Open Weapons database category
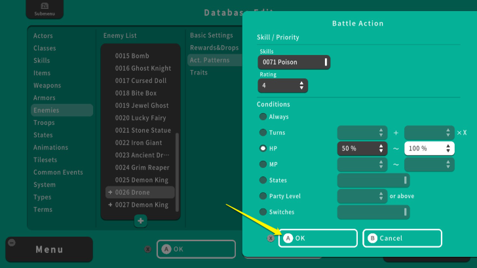477x268 pixels. click(47, 86)
